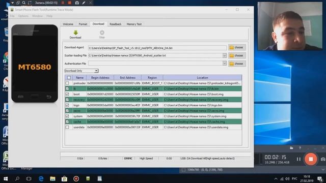Screen dimensions: 326x183
Task: Choose an Authentication file
Action: (237, 64)
